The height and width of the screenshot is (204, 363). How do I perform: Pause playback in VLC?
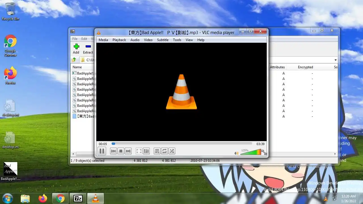(102, 151)
